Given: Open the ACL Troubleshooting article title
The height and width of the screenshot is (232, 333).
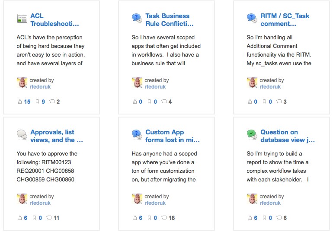Looking at the screenshot, I should (54, 20).
